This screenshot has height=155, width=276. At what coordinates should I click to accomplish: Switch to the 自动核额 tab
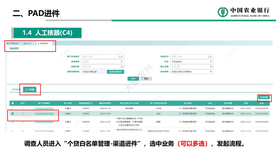click(x=16, y=89)
